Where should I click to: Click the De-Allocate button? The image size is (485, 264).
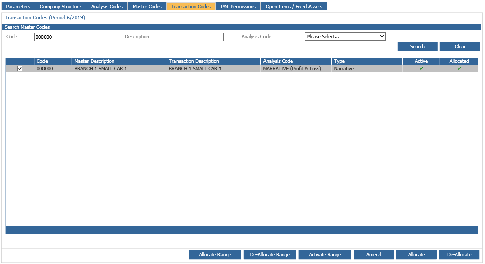[x=459, y=255]
